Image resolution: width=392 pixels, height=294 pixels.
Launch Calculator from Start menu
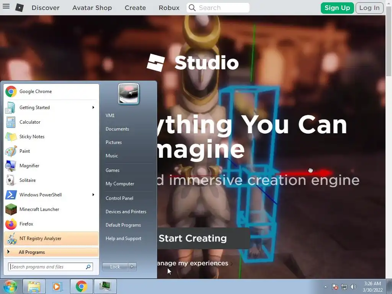tap(51, 122)
